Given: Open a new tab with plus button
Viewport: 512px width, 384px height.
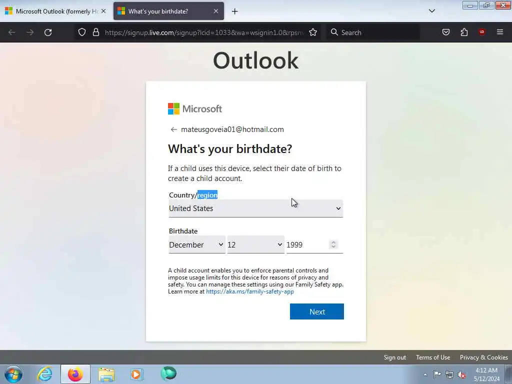Looking at the screenshot, I should (235, 11).
